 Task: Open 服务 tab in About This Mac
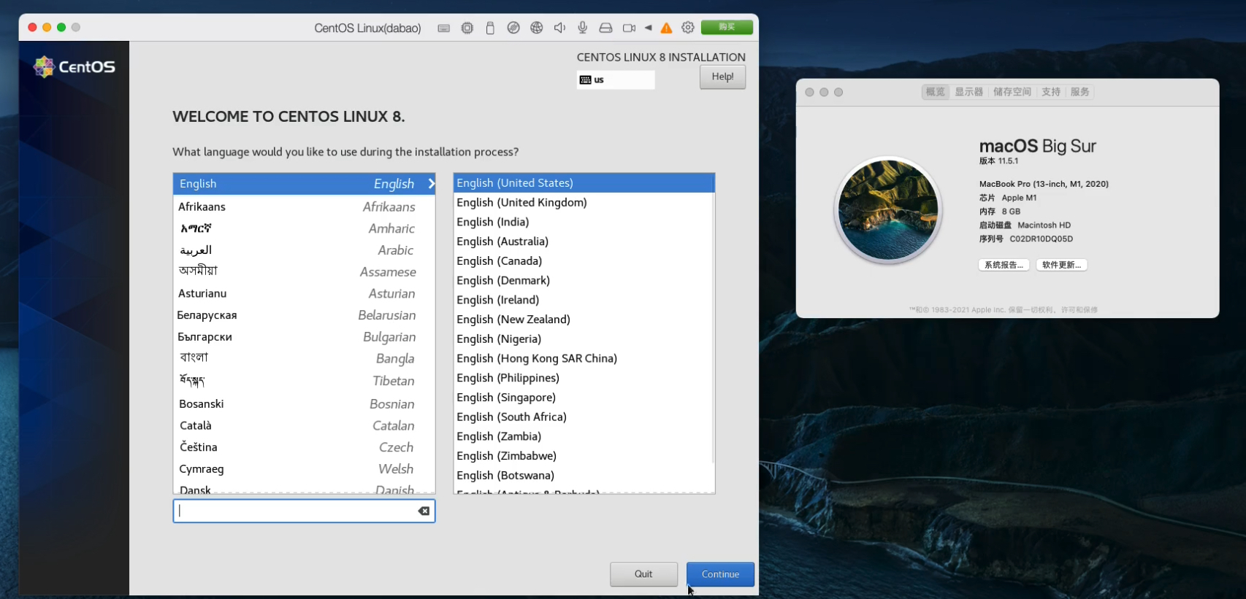pos(1079,92)
